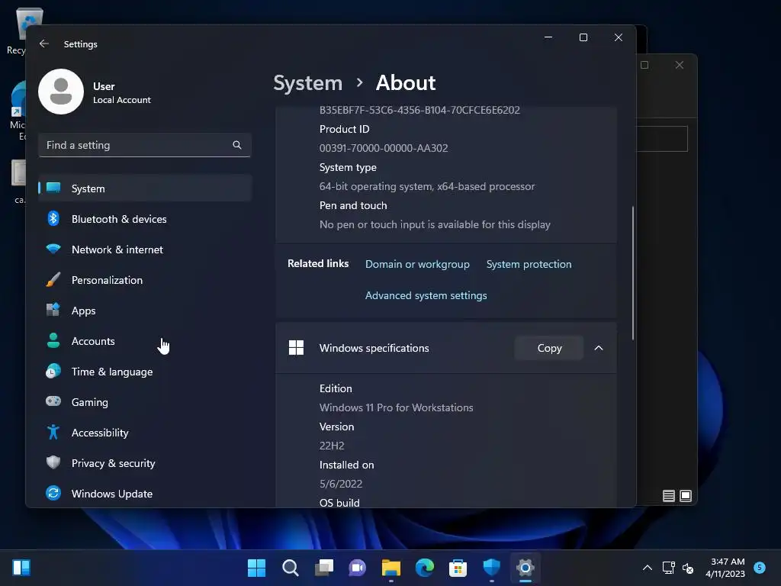Image resolution: width=781 pixels, height=586 pixels.
Task: Open Windows Update settings
Action: [x=145, y=494]
